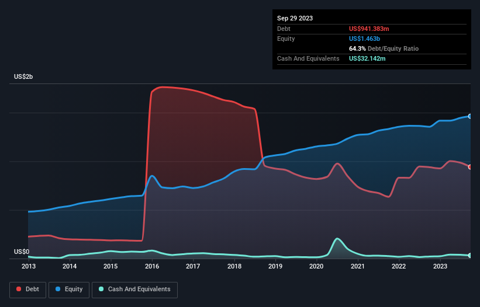Toggle Cash And Equivalents legend button
This screenshot has height=307, width=480.
pos(134,289)
